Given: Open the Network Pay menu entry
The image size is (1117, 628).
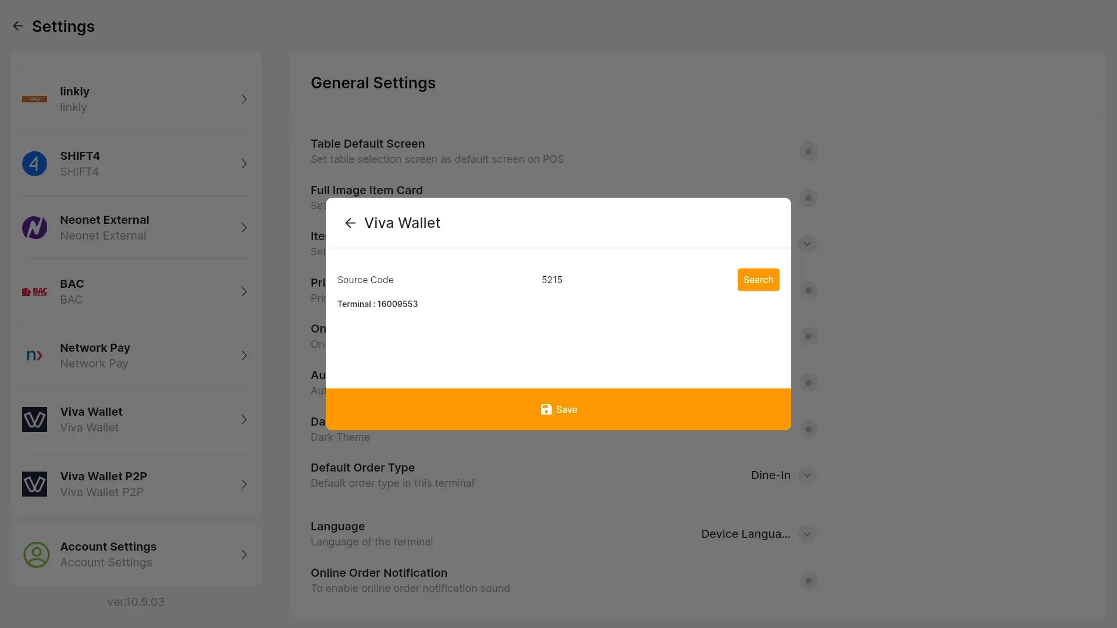Looking at the screenshot, I should coord(136,356).
